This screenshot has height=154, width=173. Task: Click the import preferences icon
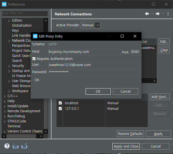[15, 146]
